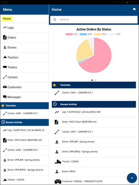Open sidebar Leg 122495 Dest LOS ALAMOS
Screen dimensions: 139x185
point(25,130)
